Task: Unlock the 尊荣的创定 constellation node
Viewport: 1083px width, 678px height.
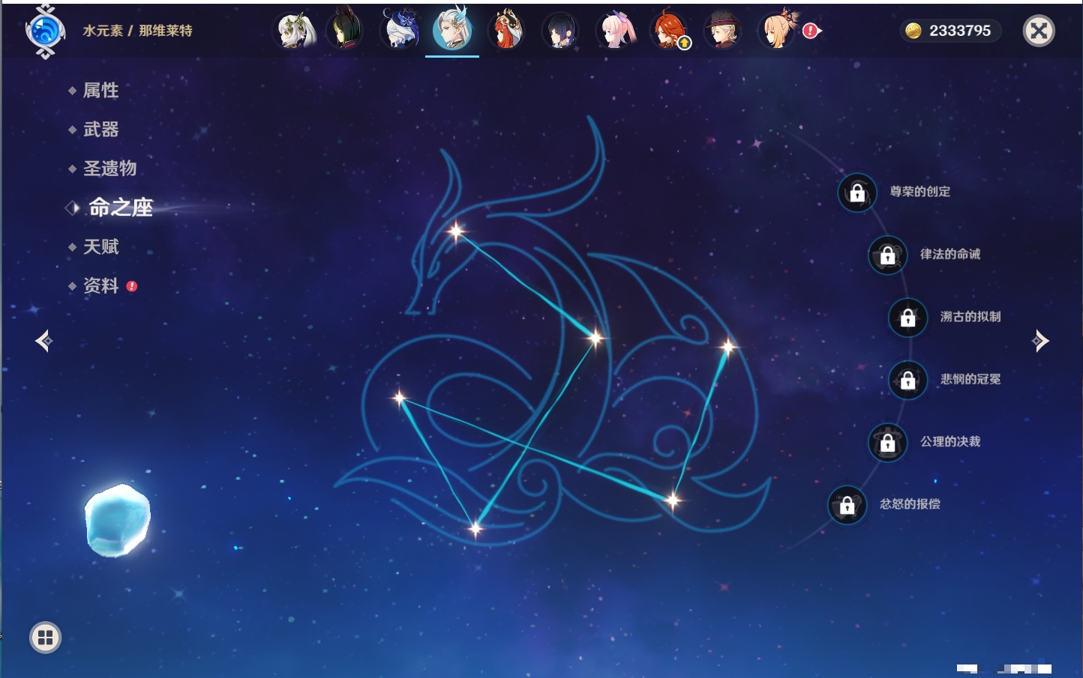Action: click(x=857, y=193)
